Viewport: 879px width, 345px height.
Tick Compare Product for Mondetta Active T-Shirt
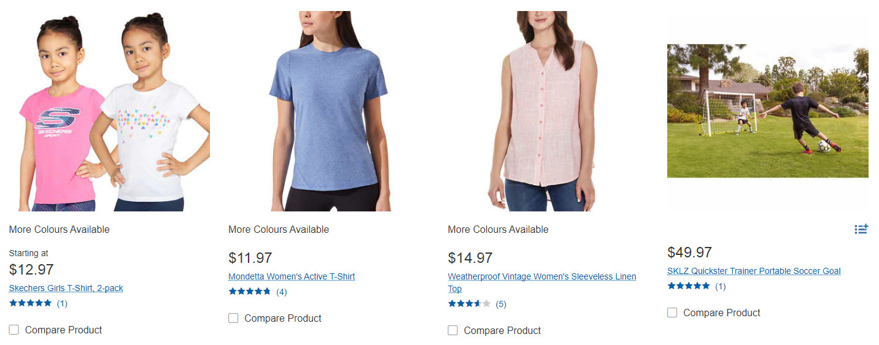[233, 318]
